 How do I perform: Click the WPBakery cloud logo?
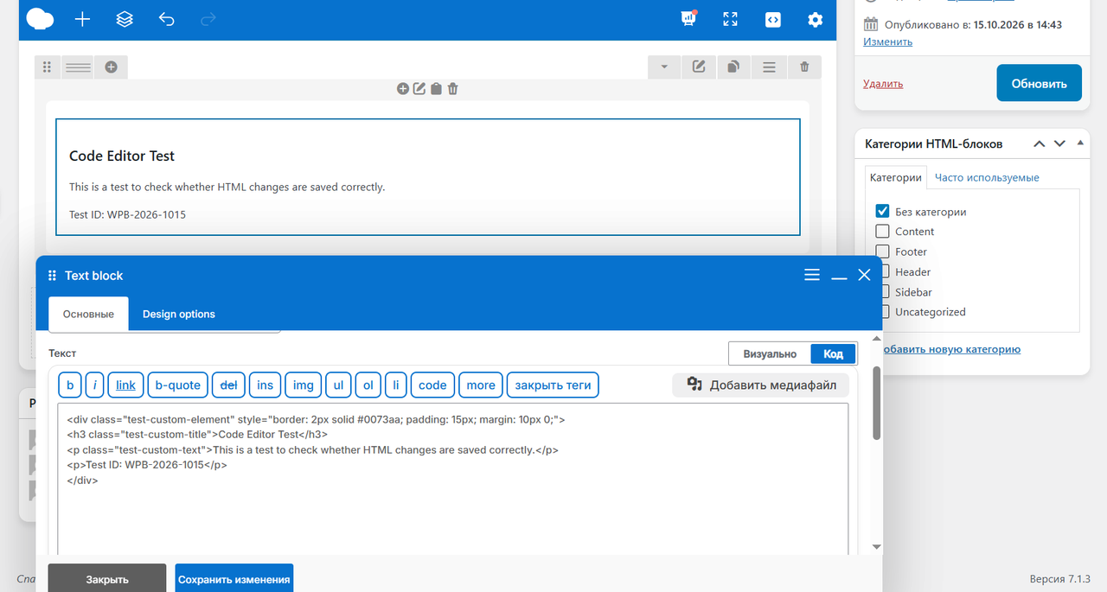click(x=41, y=19)
